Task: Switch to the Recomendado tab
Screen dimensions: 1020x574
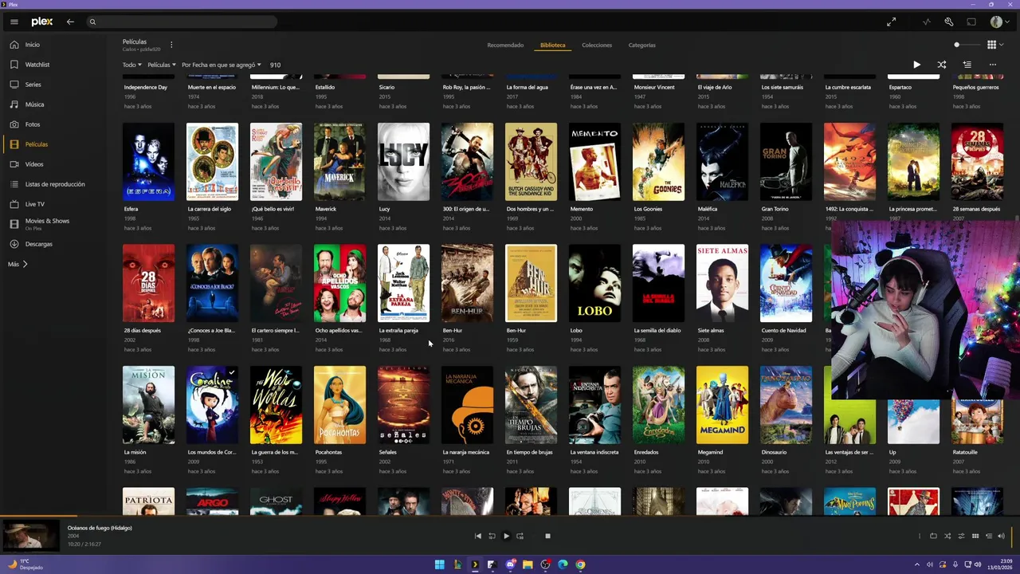Action: pyautogui.click(x=505, y=45)
